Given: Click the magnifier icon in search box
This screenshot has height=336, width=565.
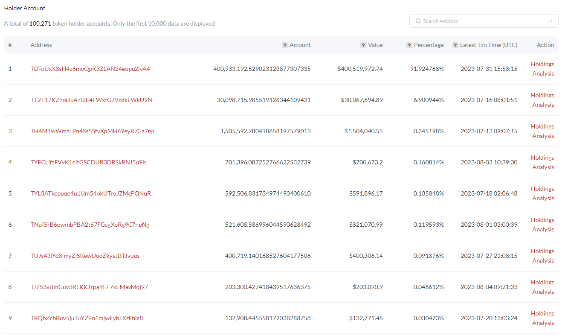Looking at the screenshot, I should [418, 21].
